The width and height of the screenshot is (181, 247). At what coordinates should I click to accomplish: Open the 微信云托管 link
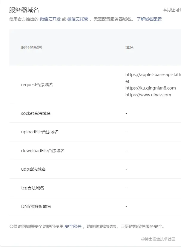[x=78, y=19]
